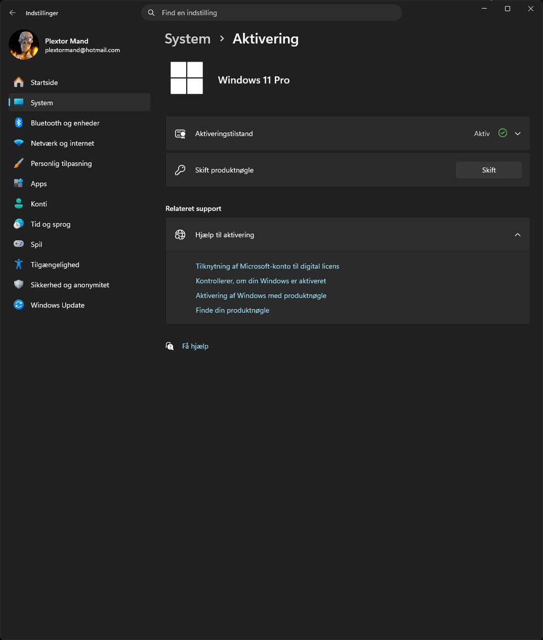Click the Windows 11 Pro logo
543x640 pixels.
[187, 78]
